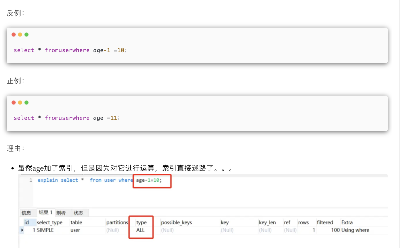Select the 结果 1 tab
The height and width of the screenshot is (248, 400).
click(x=45, y=213)
